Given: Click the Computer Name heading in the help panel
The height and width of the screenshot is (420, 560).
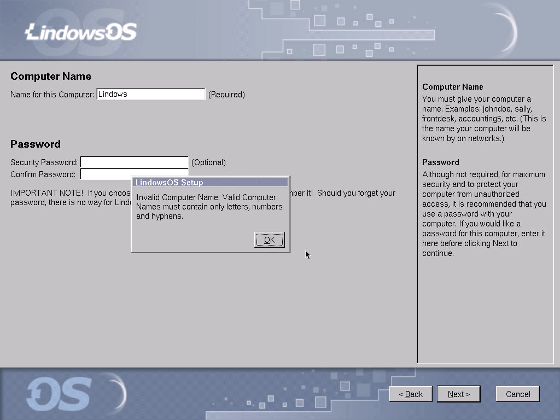Looking at the screenshot, I should 453,87.
